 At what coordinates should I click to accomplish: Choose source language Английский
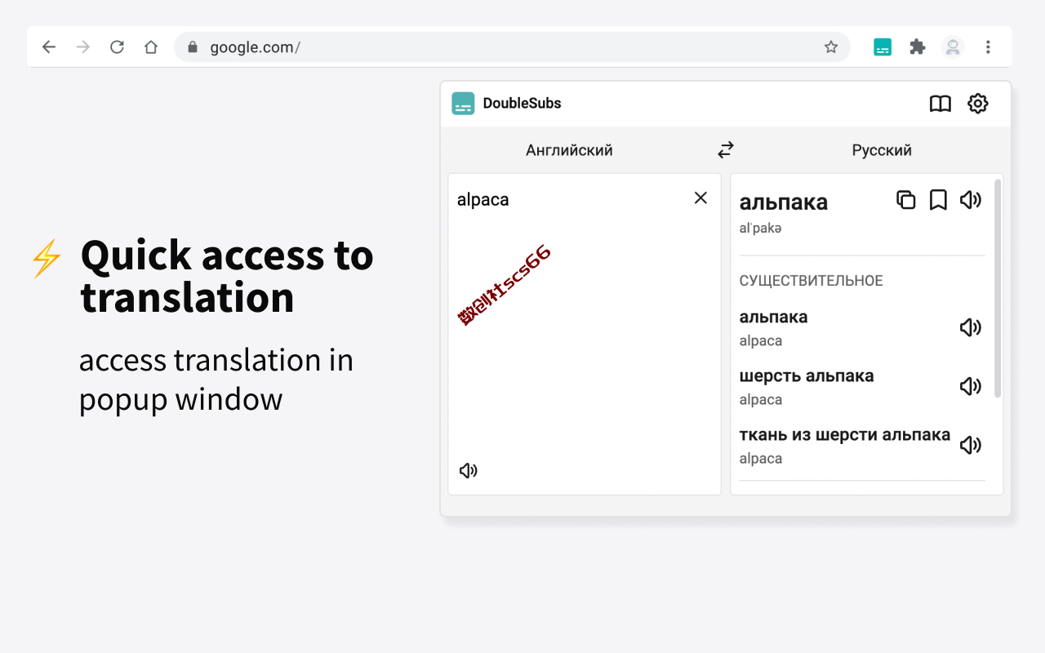[x=569, y=150]
